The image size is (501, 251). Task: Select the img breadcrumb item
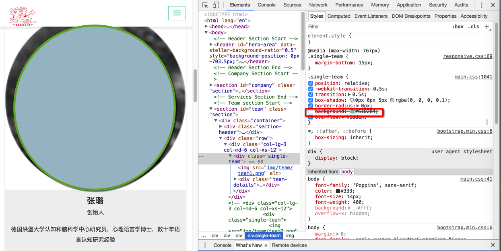pyautogui.click(x=290, y=236)
